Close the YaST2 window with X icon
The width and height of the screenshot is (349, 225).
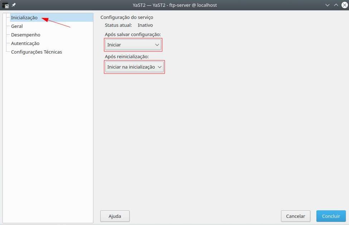344,5
